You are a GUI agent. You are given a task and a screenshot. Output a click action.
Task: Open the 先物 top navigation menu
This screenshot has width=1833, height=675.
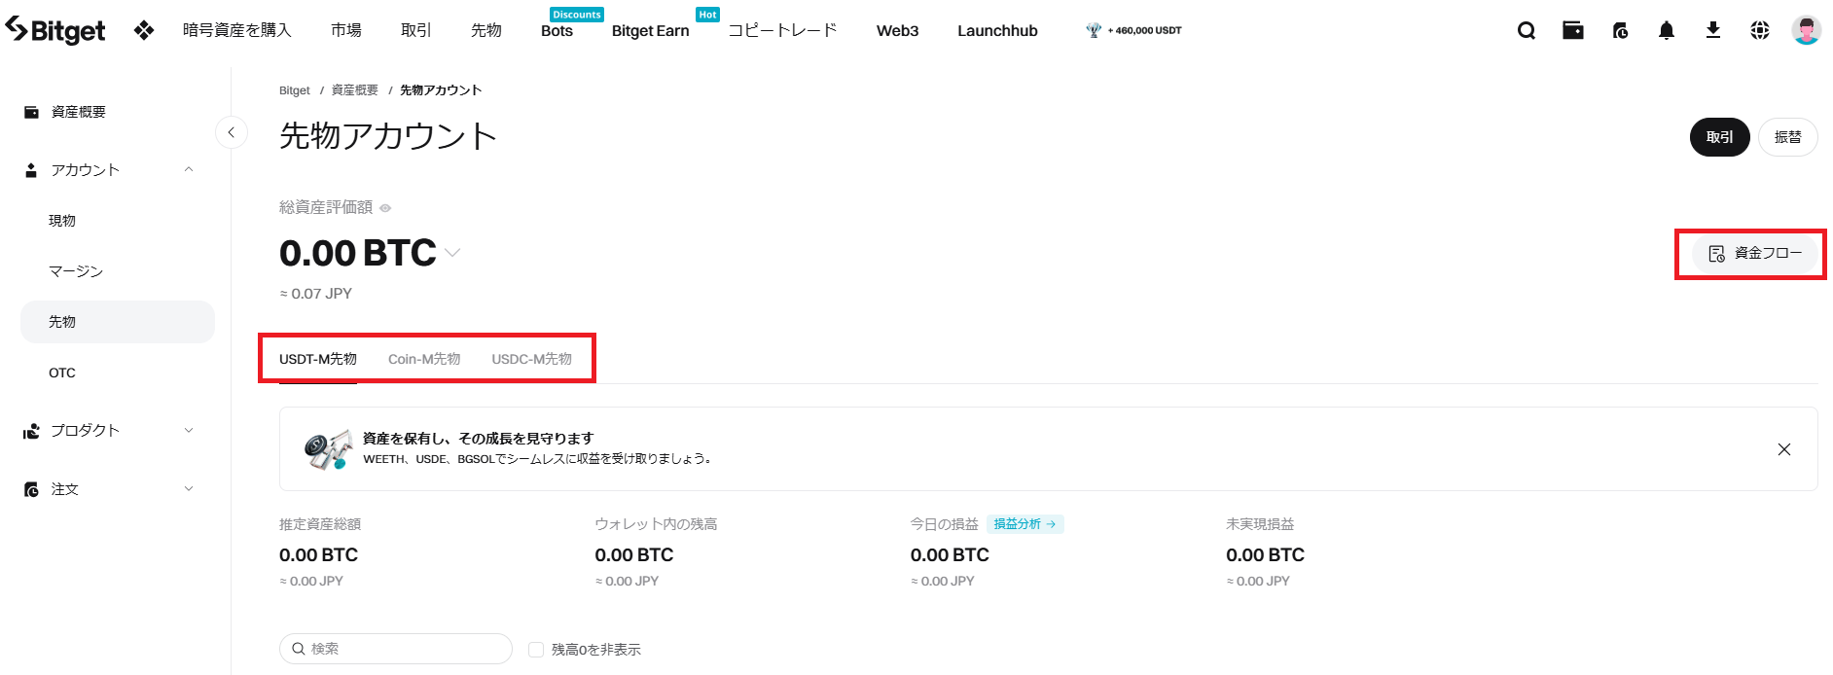click(x=486, y=30)
